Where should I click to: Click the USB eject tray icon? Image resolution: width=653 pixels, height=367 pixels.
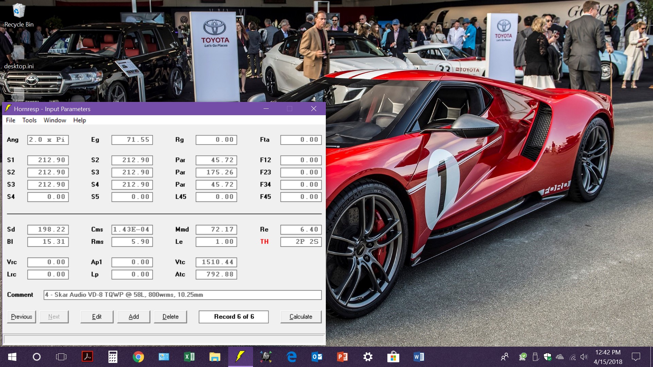tap(535, 357)
